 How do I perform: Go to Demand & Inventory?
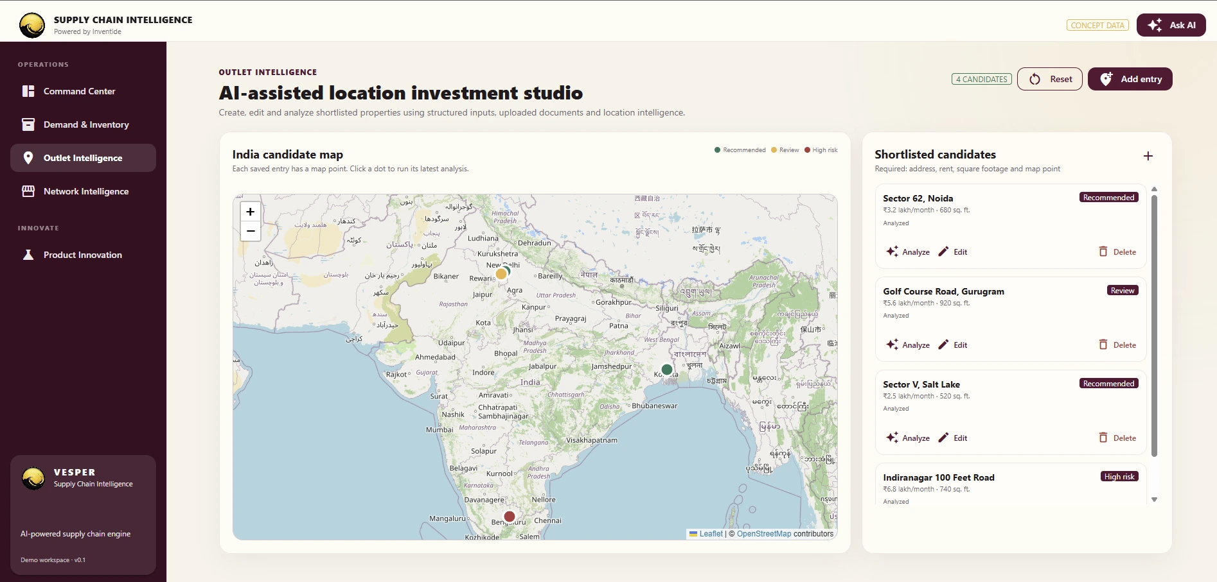tap(83, 124)
